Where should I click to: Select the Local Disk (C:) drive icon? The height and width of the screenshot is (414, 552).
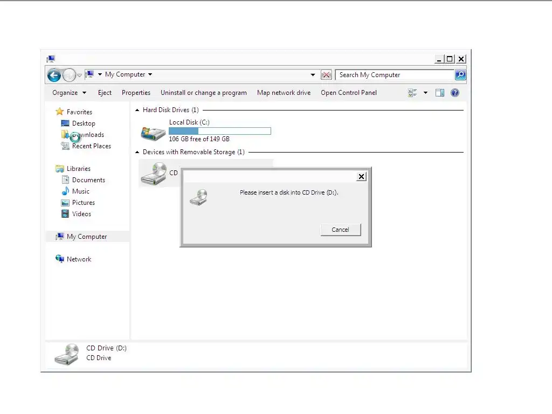[153, 134]
